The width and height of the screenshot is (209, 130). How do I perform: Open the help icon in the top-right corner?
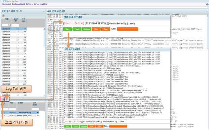[x=207, y=4]
